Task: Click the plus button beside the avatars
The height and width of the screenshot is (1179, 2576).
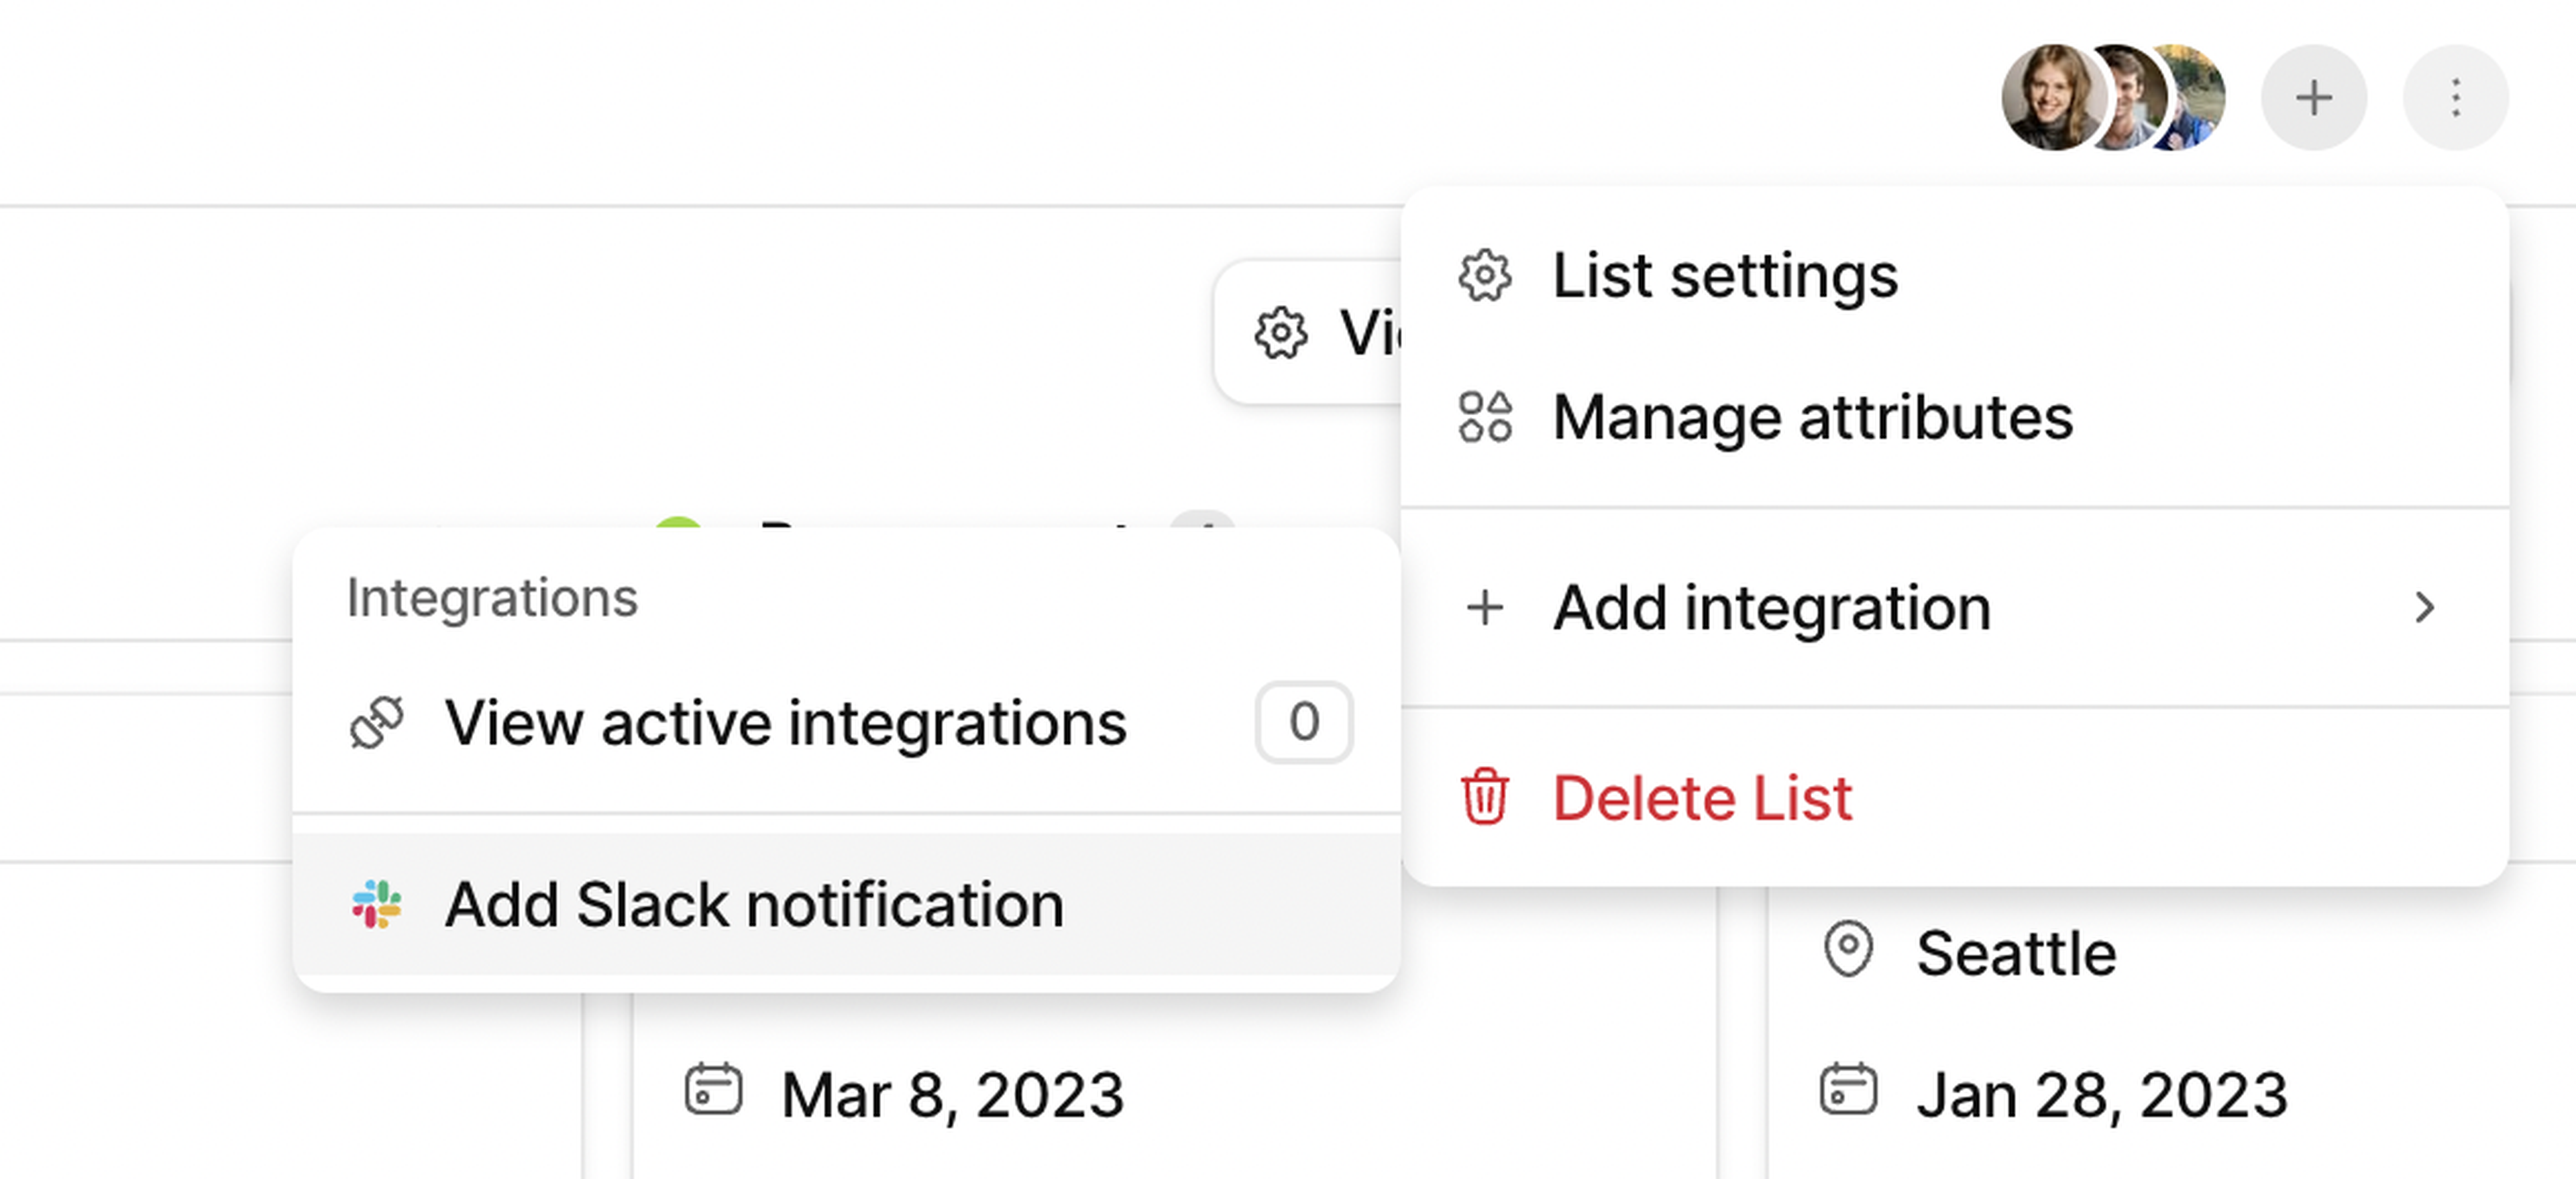Action: (x=2313, y=98)
